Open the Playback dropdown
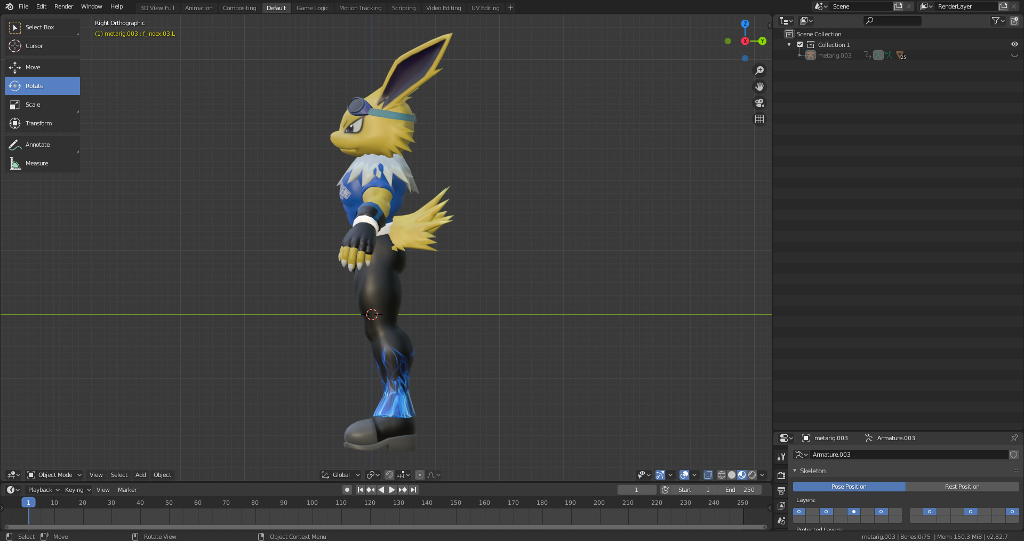The height and width of the screenshot is (541, 1024). (43, 490)
